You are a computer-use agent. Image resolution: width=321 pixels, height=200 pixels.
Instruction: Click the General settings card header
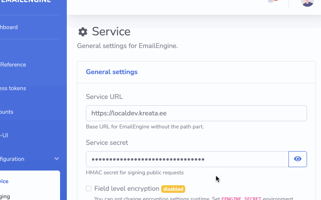[196, 72]
